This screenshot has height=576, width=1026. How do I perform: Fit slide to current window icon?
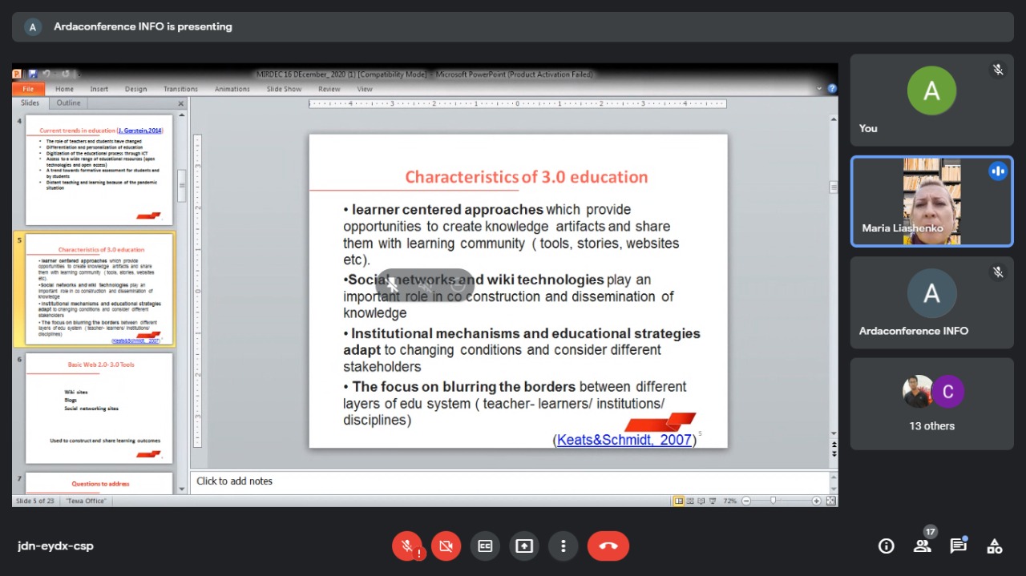(x=830, y=501)
